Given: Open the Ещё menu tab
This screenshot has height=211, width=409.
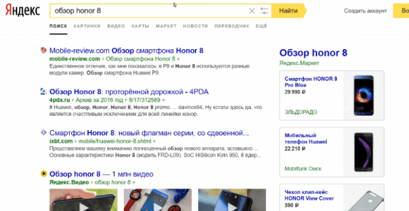Looking at the screenshot, I should [261, 26].
